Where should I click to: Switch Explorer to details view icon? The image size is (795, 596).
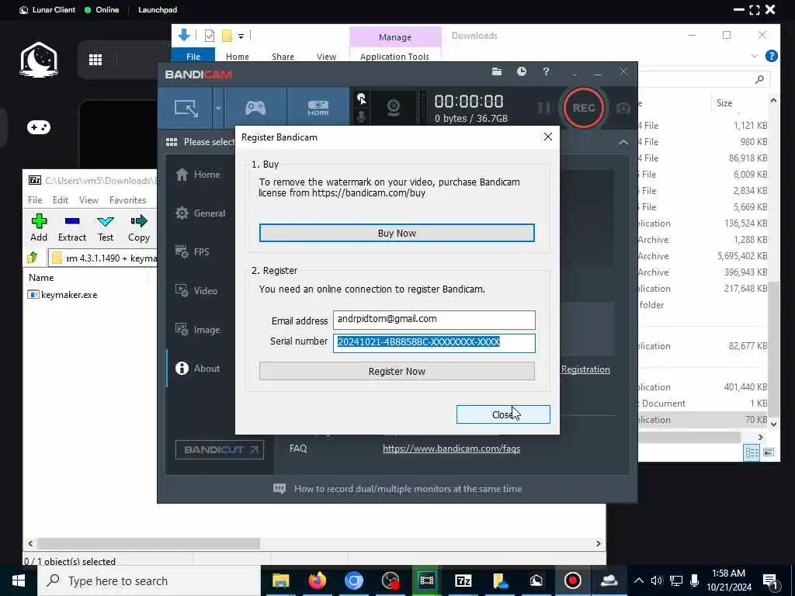click(752, 452)
